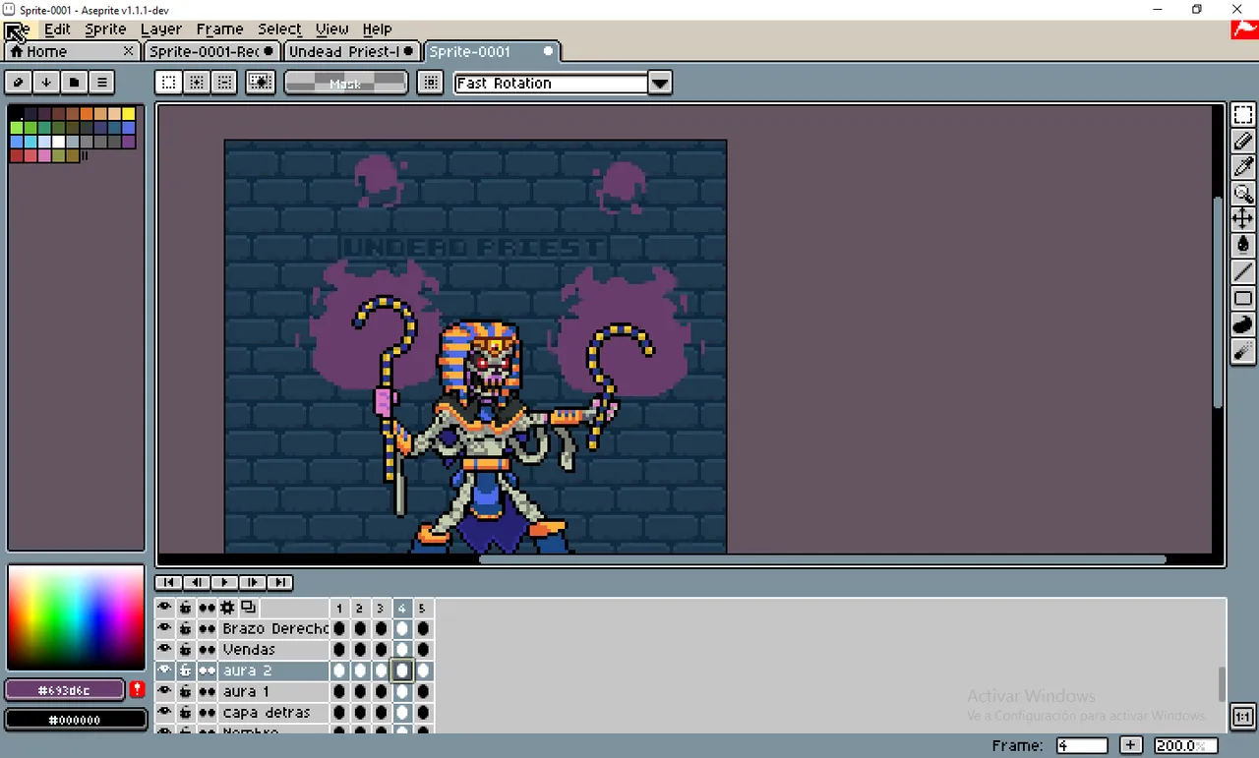The width and height of the screenshot is (1259, 758).
Task: Open the Select menu
Action: point(280,29)
